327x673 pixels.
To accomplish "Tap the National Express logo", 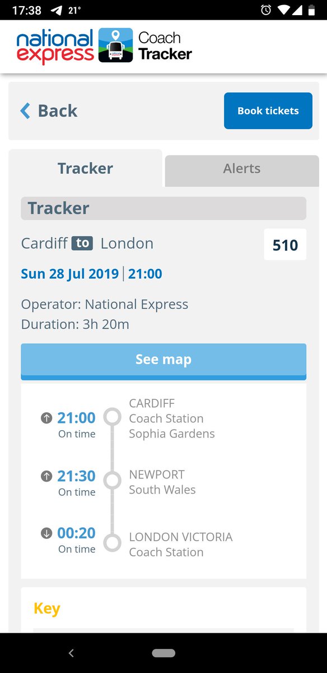I will coord(55,47).
